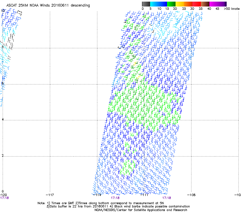Click the latitude label '6' on the left axis

pos(3,83)
